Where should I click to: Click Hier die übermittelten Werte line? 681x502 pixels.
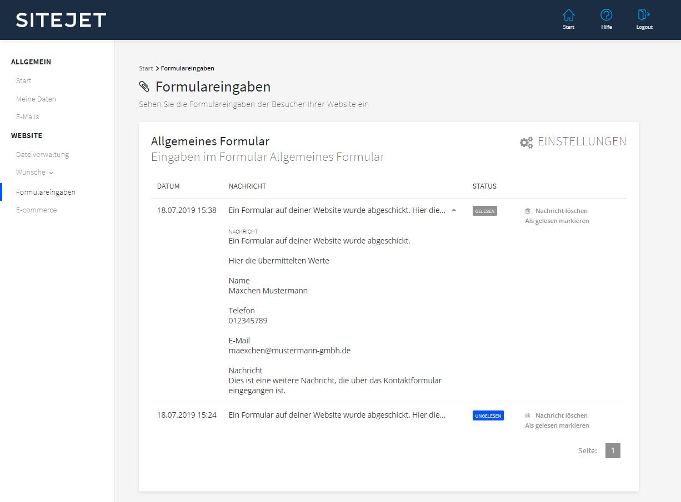click(279, 261)
